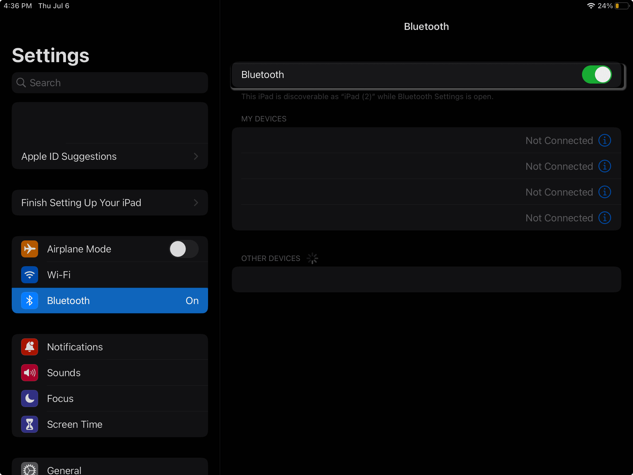This screenshot has width=633, height=475.
Task: Tap the General gear icon
Action: 30,470
